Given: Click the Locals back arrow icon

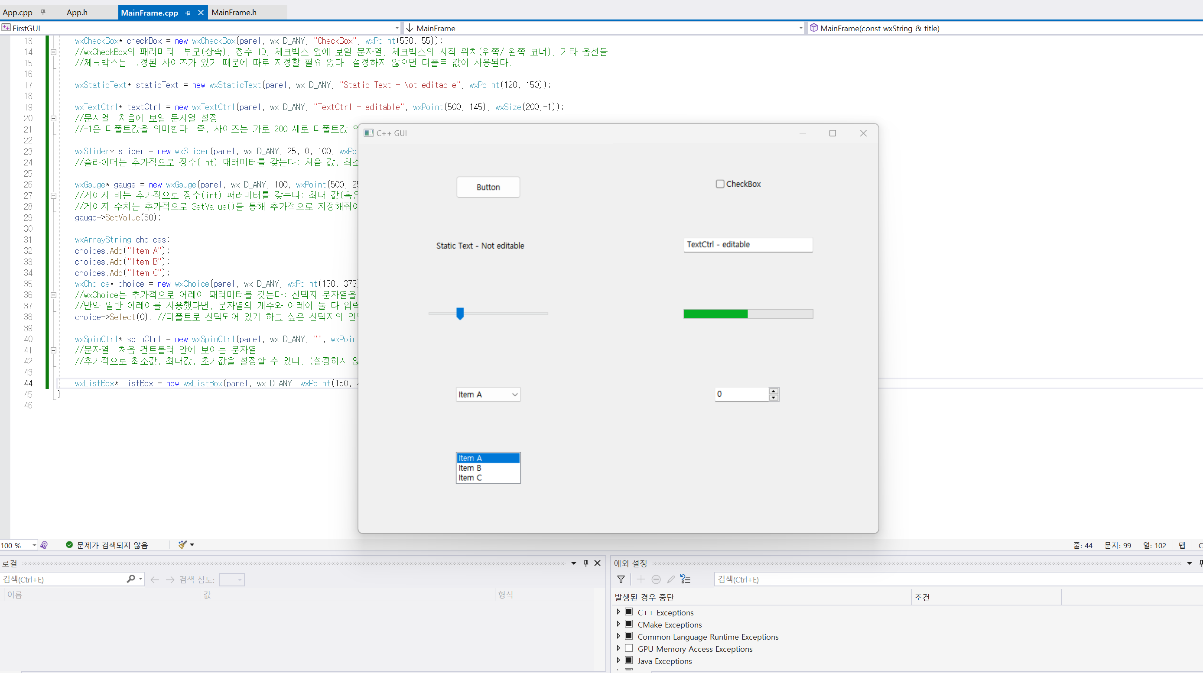Looking at the screenshot, I should [155, 579].
